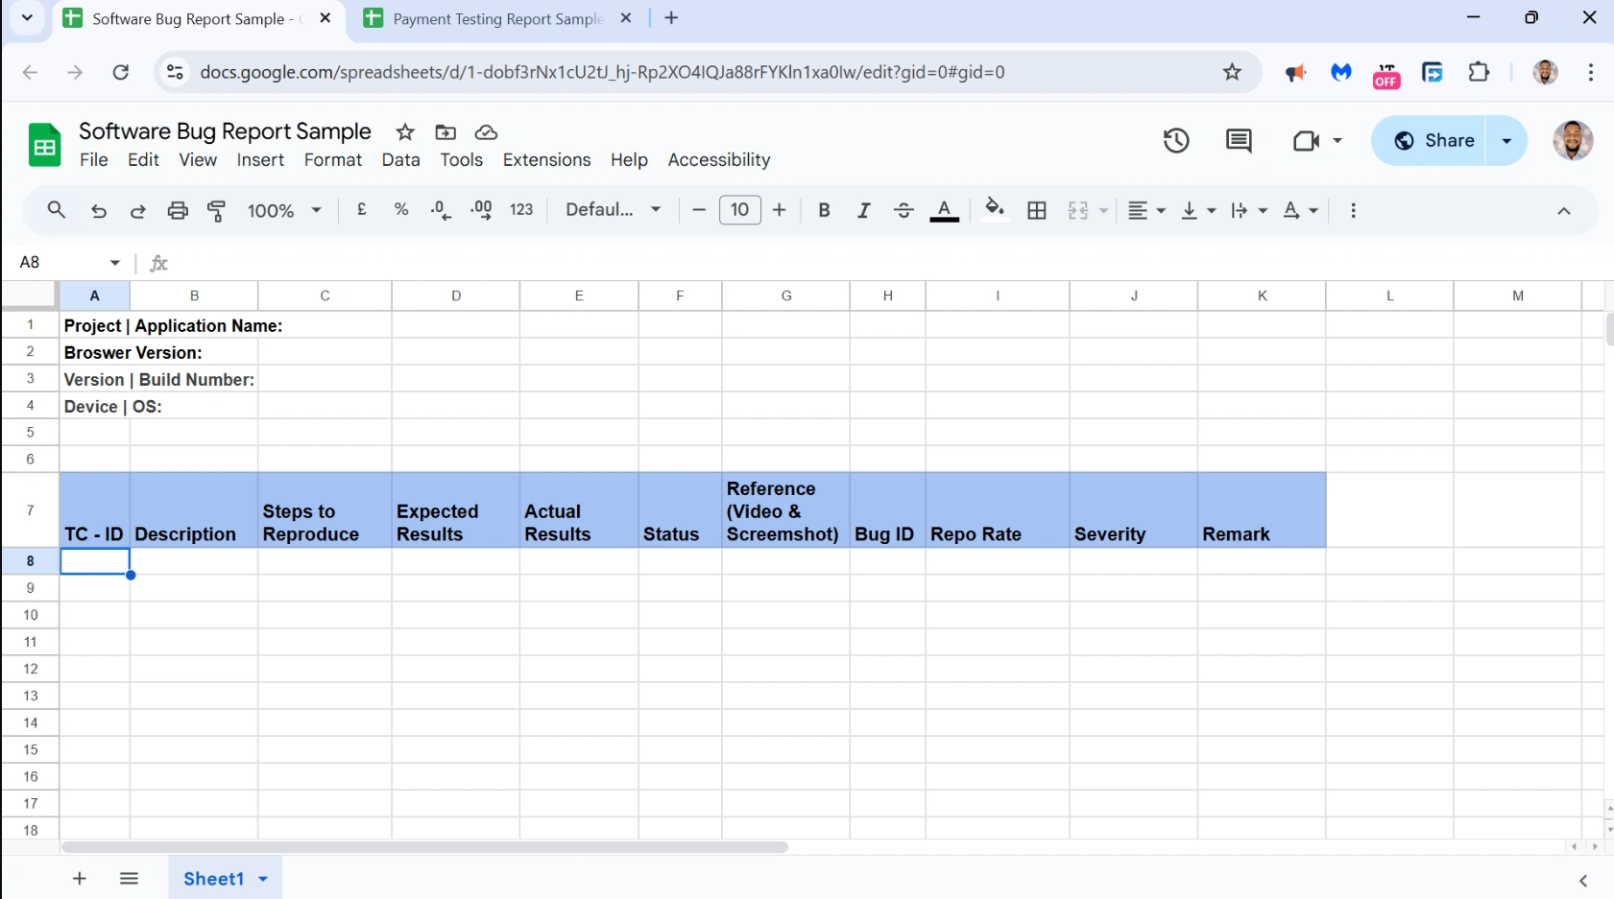Print the spreadsheet
This screenshot has height=899, width=1614.
tap(178, 210)
